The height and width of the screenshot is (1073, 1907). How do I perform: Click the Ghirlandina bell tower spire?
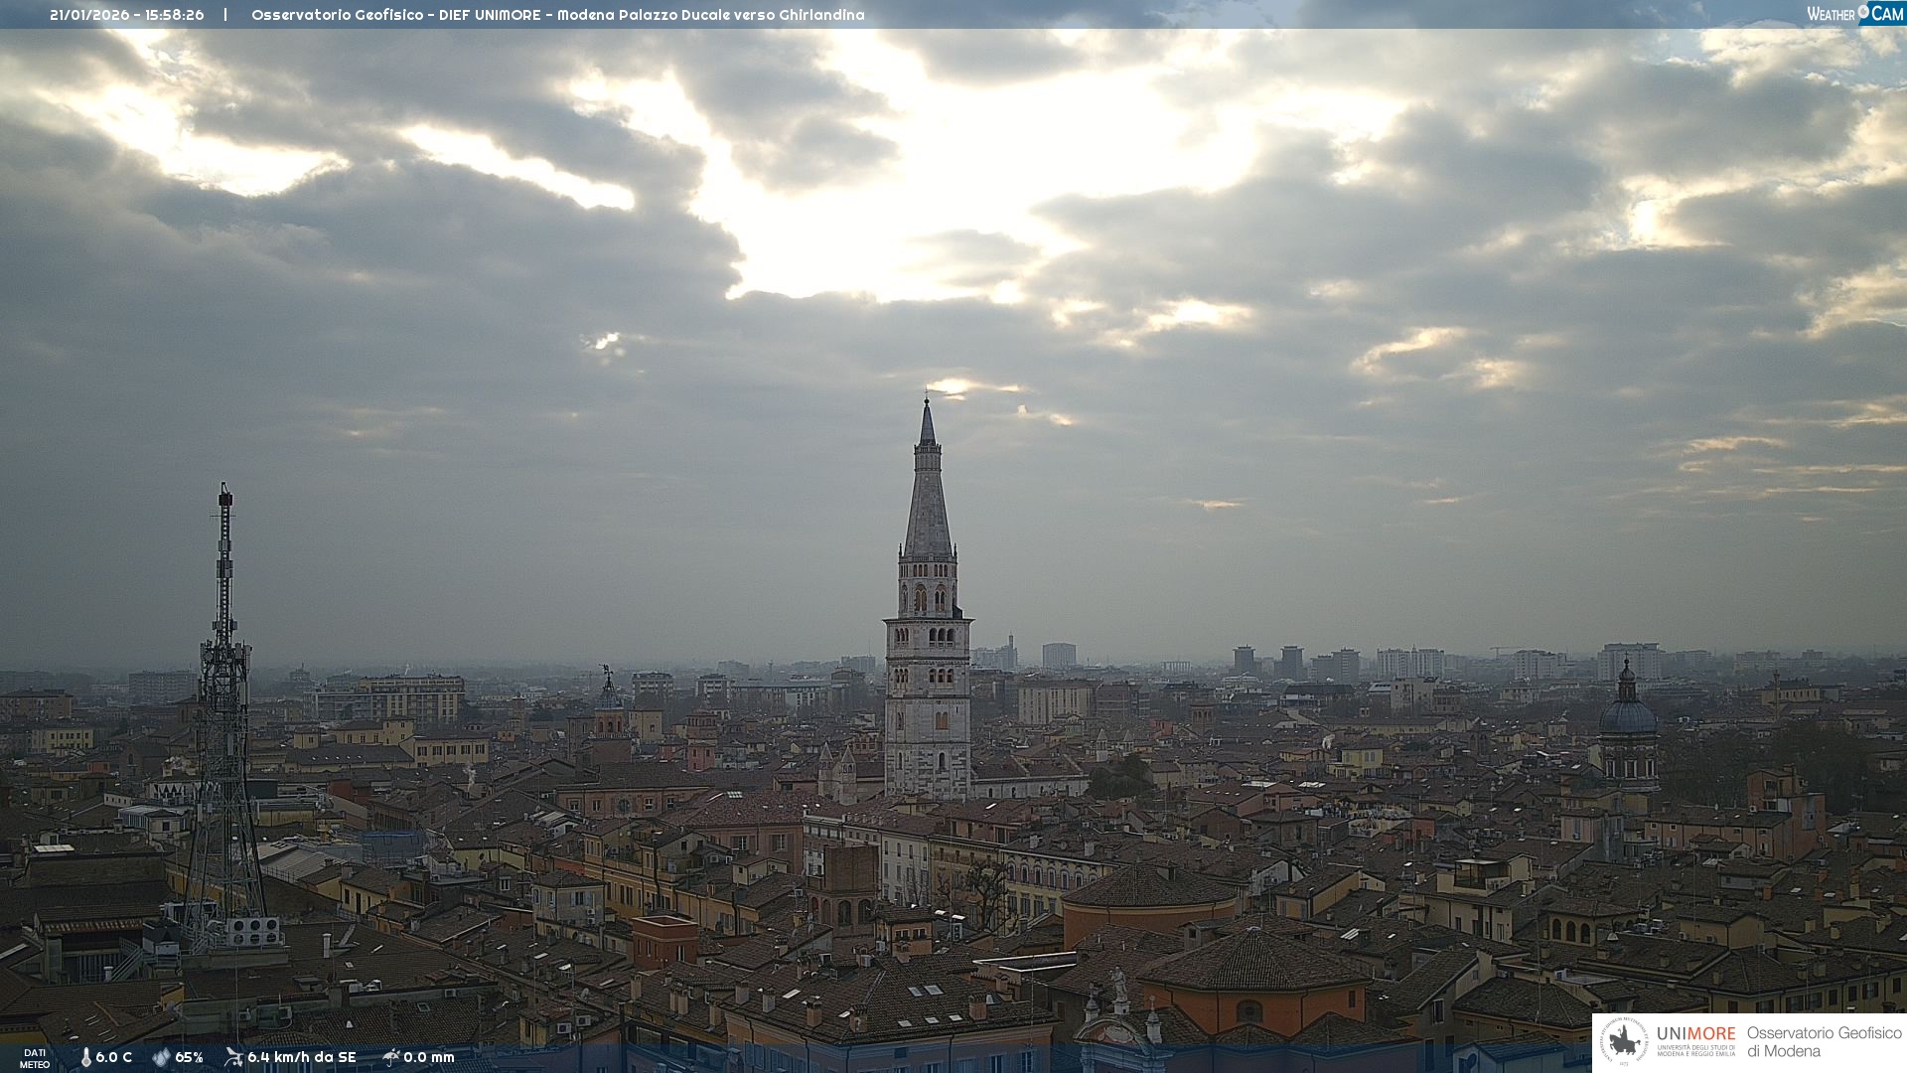[x=928, y=497]
